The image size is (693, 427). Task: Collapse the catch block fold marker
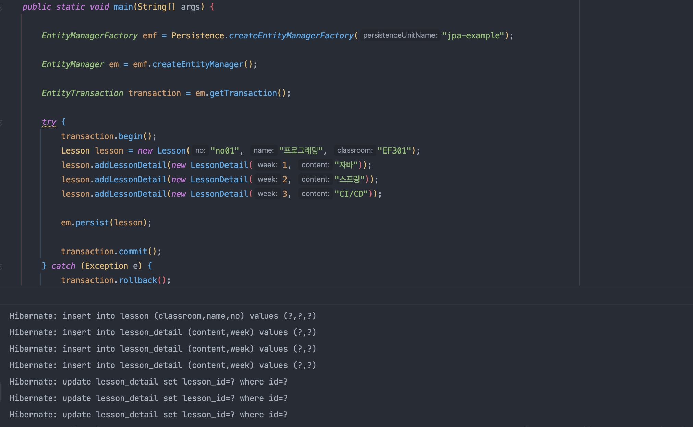tap(1, 266)
